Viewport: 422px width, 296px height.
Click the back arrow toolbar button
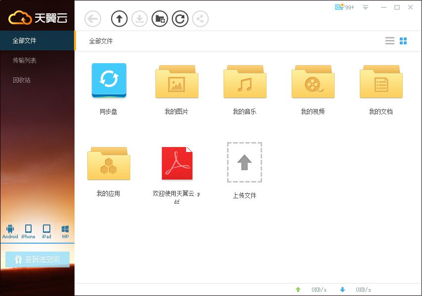(93, 19)
